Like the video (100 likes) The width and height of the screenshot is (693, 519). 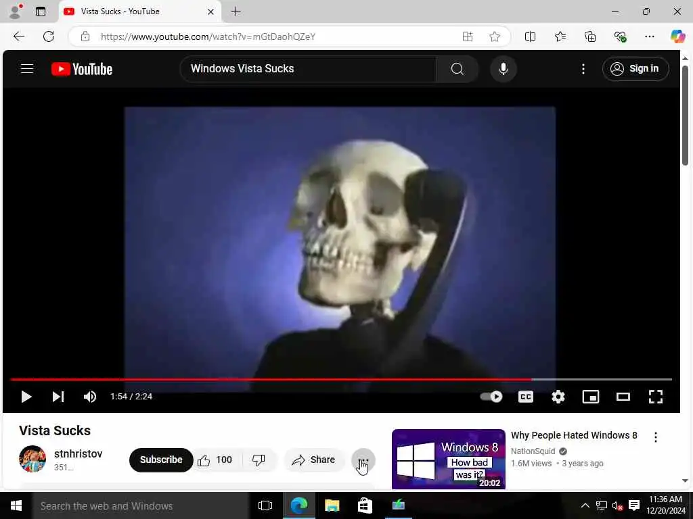[x=217, y=460]
